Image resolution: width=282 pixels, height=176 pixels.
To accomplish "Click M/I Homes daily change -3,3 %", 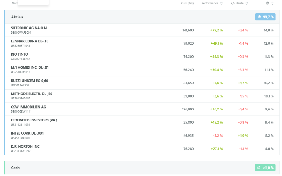I will [x=243, y=70].
